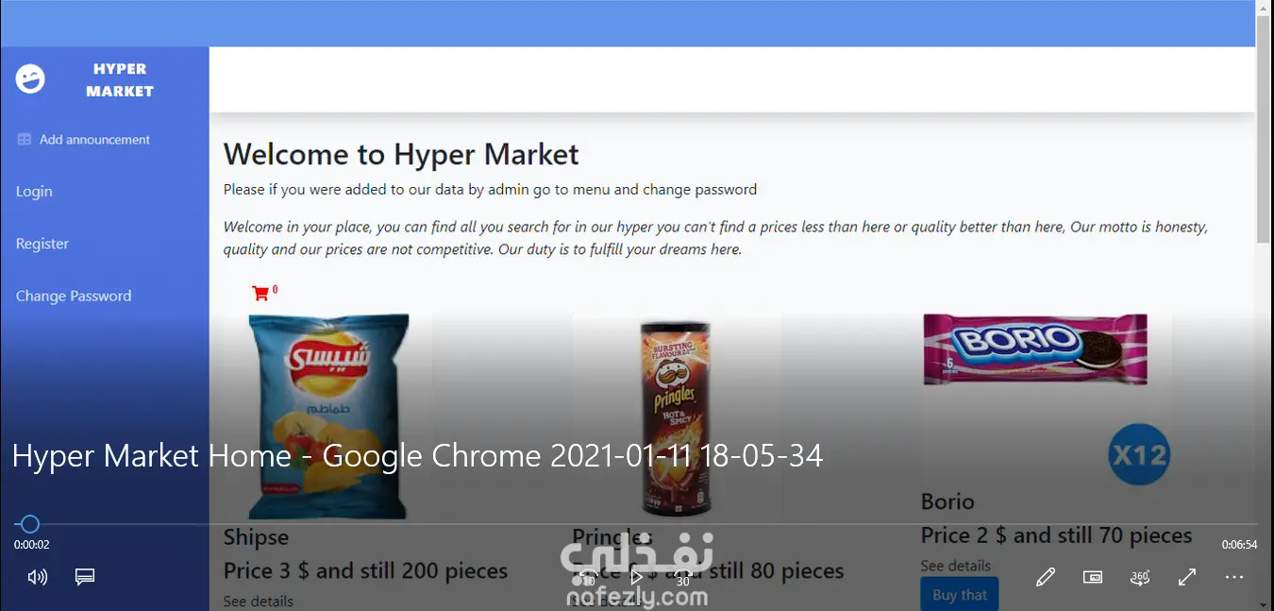Toggle subtitles and captions icon in player
The width and height of the screenshot is (1274, 611).
point(85,577)
